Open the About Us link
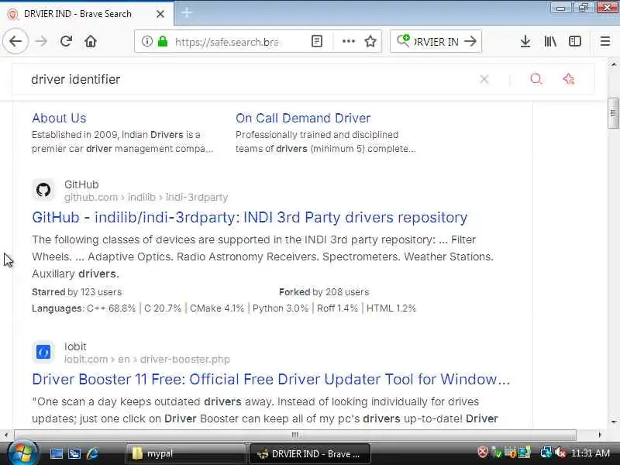The image size is (620, 465). [x=59, y=118]
